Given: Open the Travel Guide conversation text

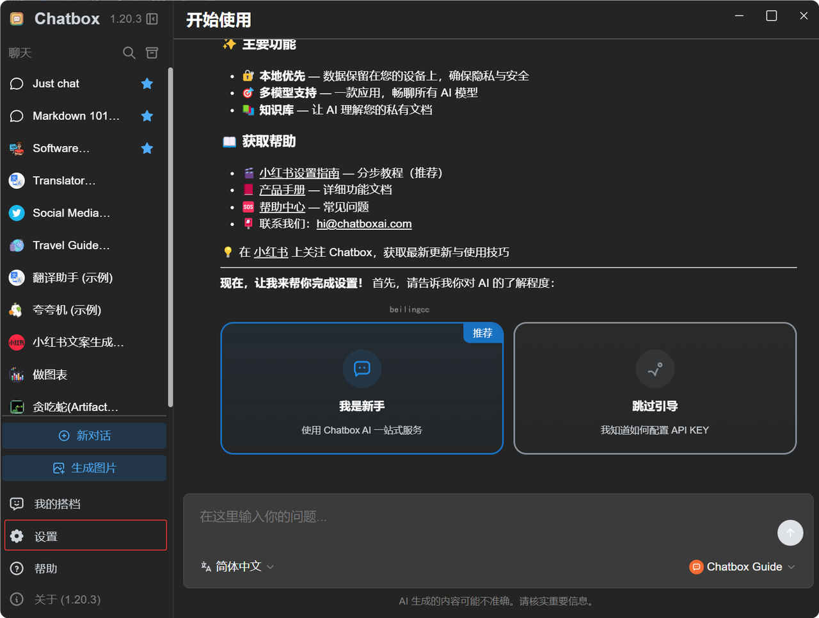Looking at the screenshot, I should tap(72, 245).
